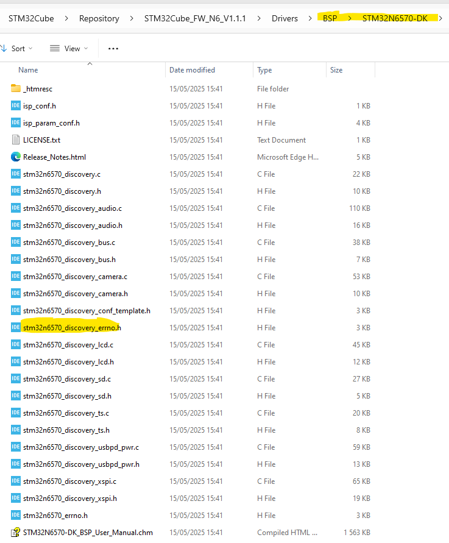Click the stm32n6570_discovery_camera.c file icon
This screenshot has height=543, width=449.
click(16, 276)
